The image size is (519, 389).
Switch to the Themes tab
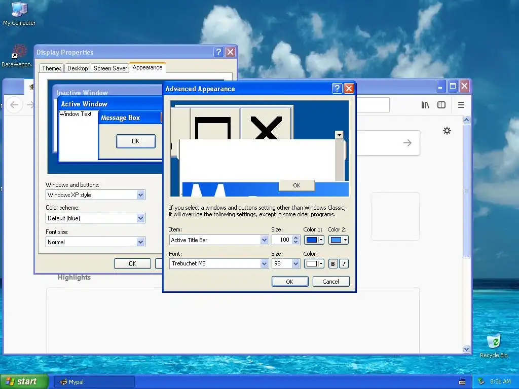pyautogui.click(x=52, y=68)
